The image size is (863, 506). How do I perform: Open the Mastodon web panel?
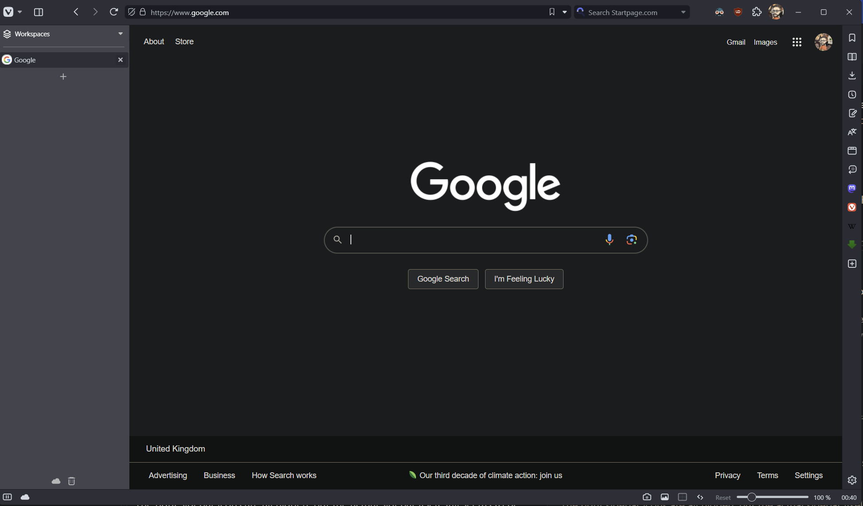coord(852,188)
